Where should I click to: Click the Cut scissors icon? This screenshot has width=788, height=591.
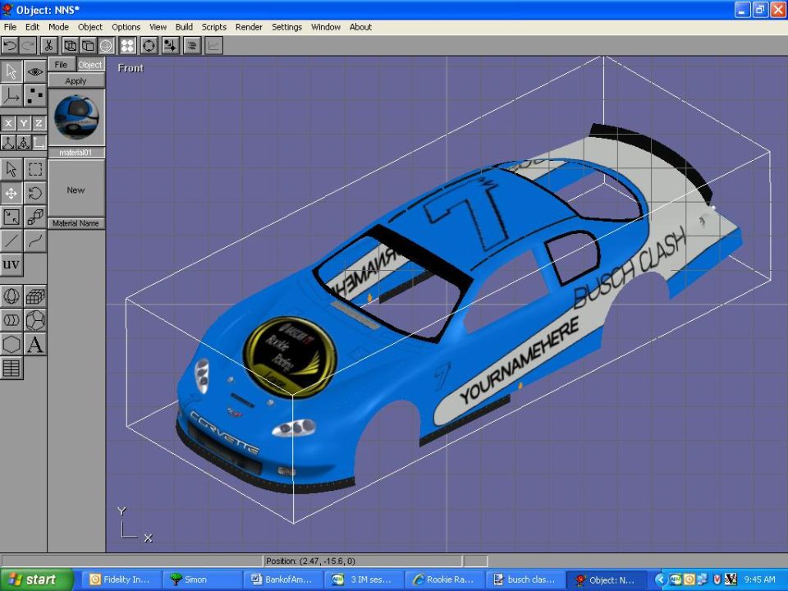[x=48, y=46]
